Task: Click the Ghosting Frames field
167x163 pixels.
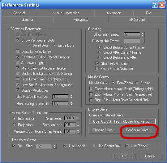Action: (x=132, y=34)
